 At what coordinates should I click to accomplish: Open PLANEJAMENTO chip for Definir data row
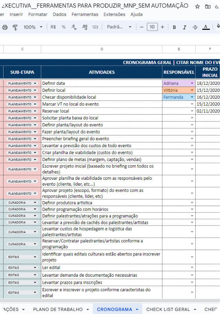(x=22, y=83)
